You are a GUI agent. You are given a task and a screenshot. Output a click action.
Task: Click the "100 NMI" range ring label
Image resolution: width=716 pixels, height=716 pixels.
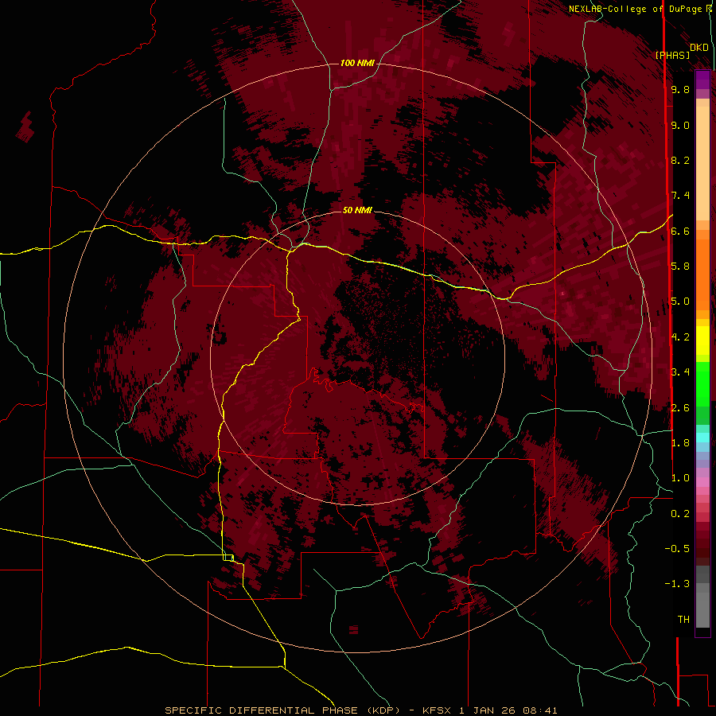(x=357, y=63)
